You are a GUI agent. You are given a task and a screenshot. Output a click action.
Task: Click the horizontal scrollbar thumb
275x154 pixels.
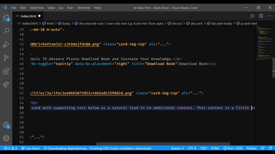coord(163,144)
